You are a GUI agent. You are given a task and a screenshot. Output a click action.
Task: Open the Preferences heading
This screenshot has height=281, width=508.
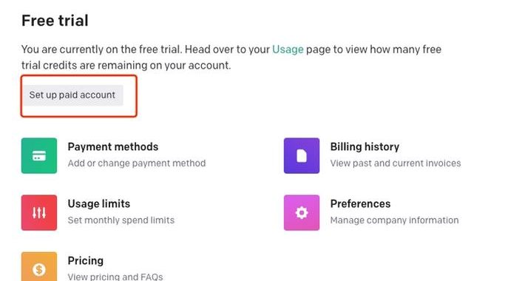point(360,204)
